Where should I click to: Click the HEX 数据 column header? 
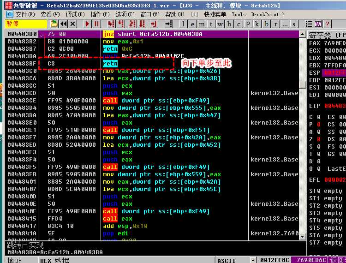pos(126,260)
